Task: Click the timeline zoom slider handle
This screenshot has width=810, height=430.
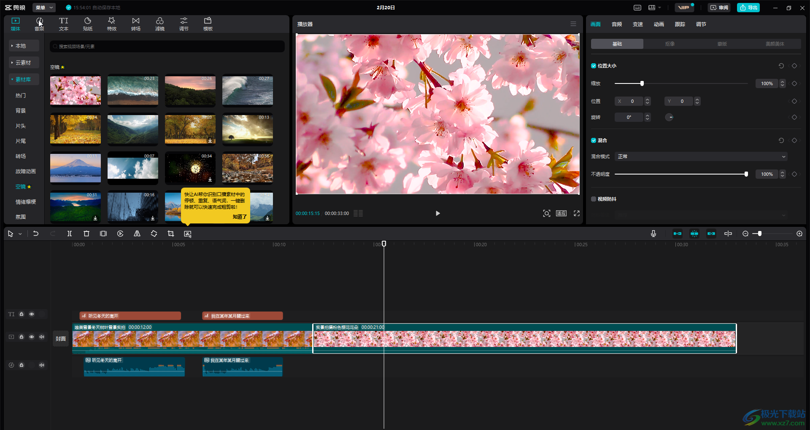Action: point(760,234)
